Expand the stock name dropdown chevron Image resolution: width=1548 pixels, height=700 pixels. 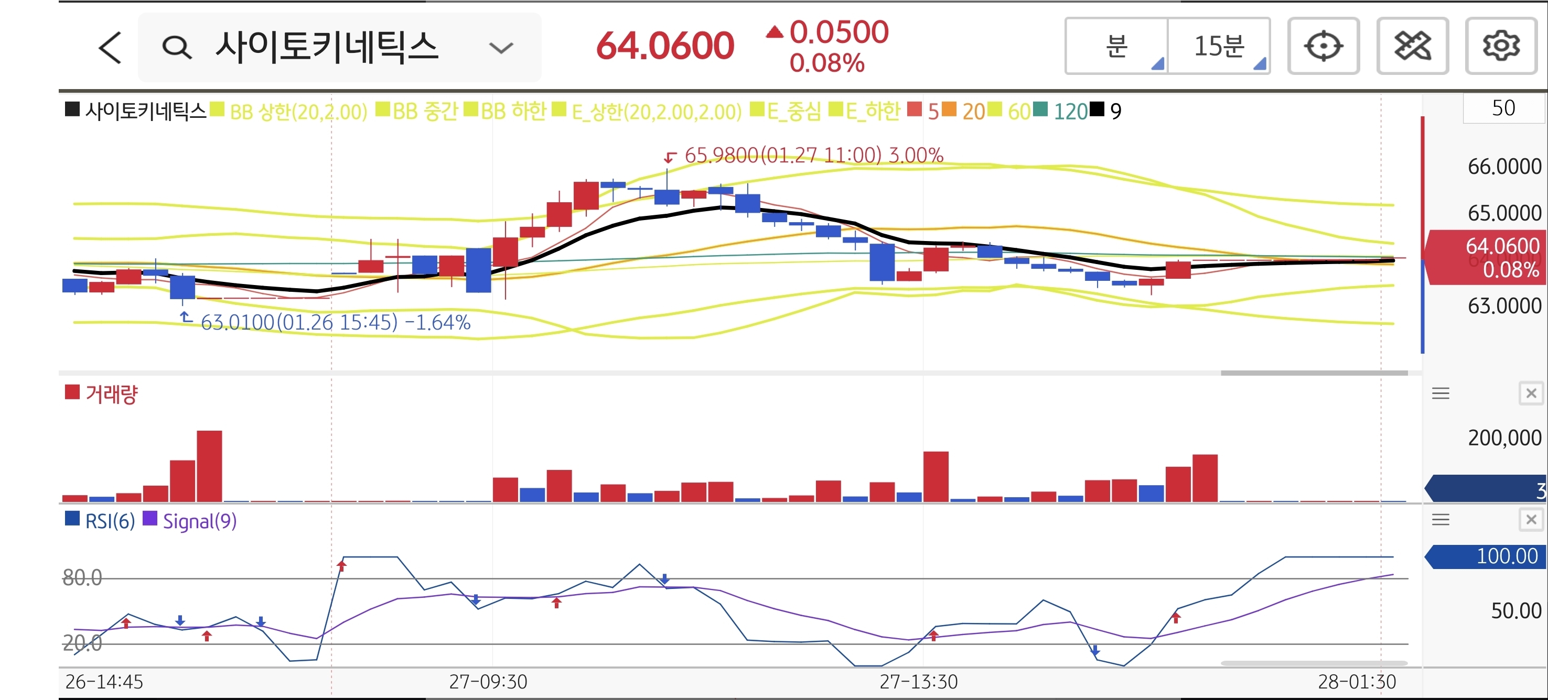[501, 48]
